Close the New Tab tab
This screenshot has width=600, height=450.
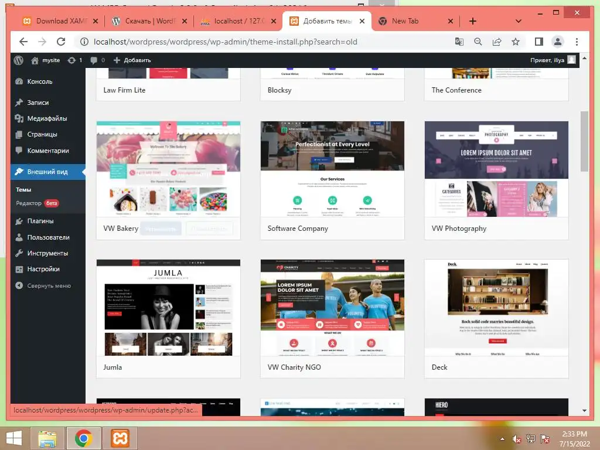point(451,21)
